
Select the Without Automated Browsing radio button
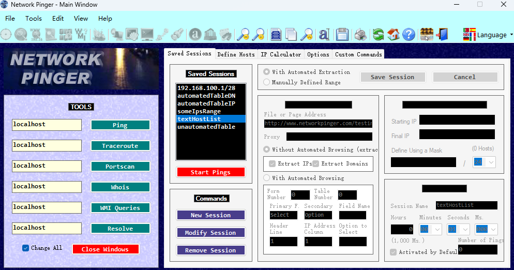[x=266, y=149]
